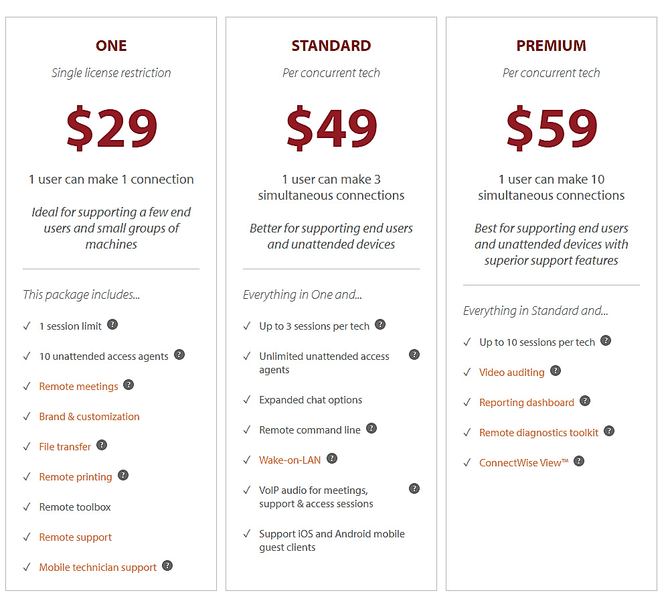Click the question mark for Up to 3 sessions per tech

380,324
